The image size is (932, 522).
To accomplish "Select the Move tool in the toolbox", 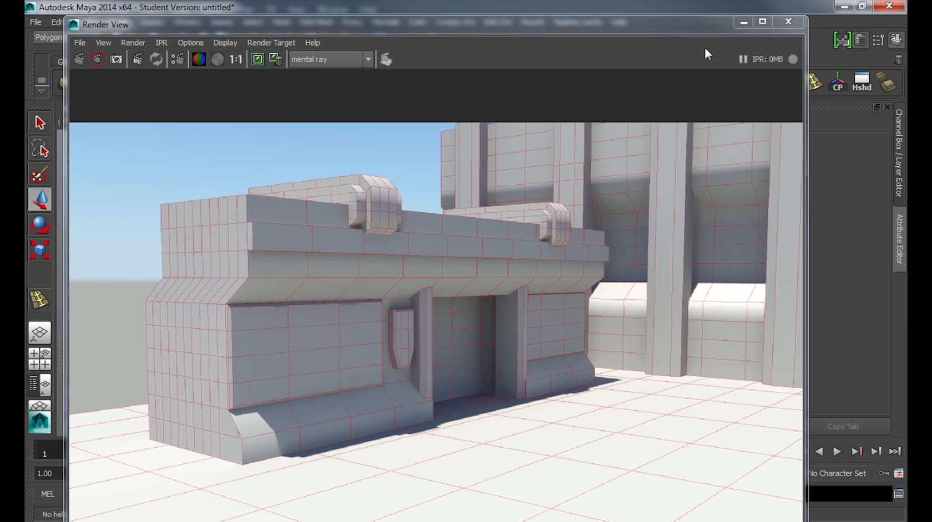I will [39, 200].
